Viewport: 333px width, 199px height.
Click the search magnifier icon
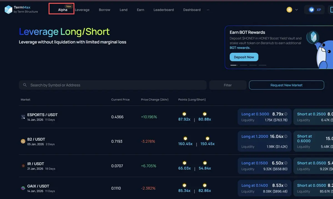(25, 85)
